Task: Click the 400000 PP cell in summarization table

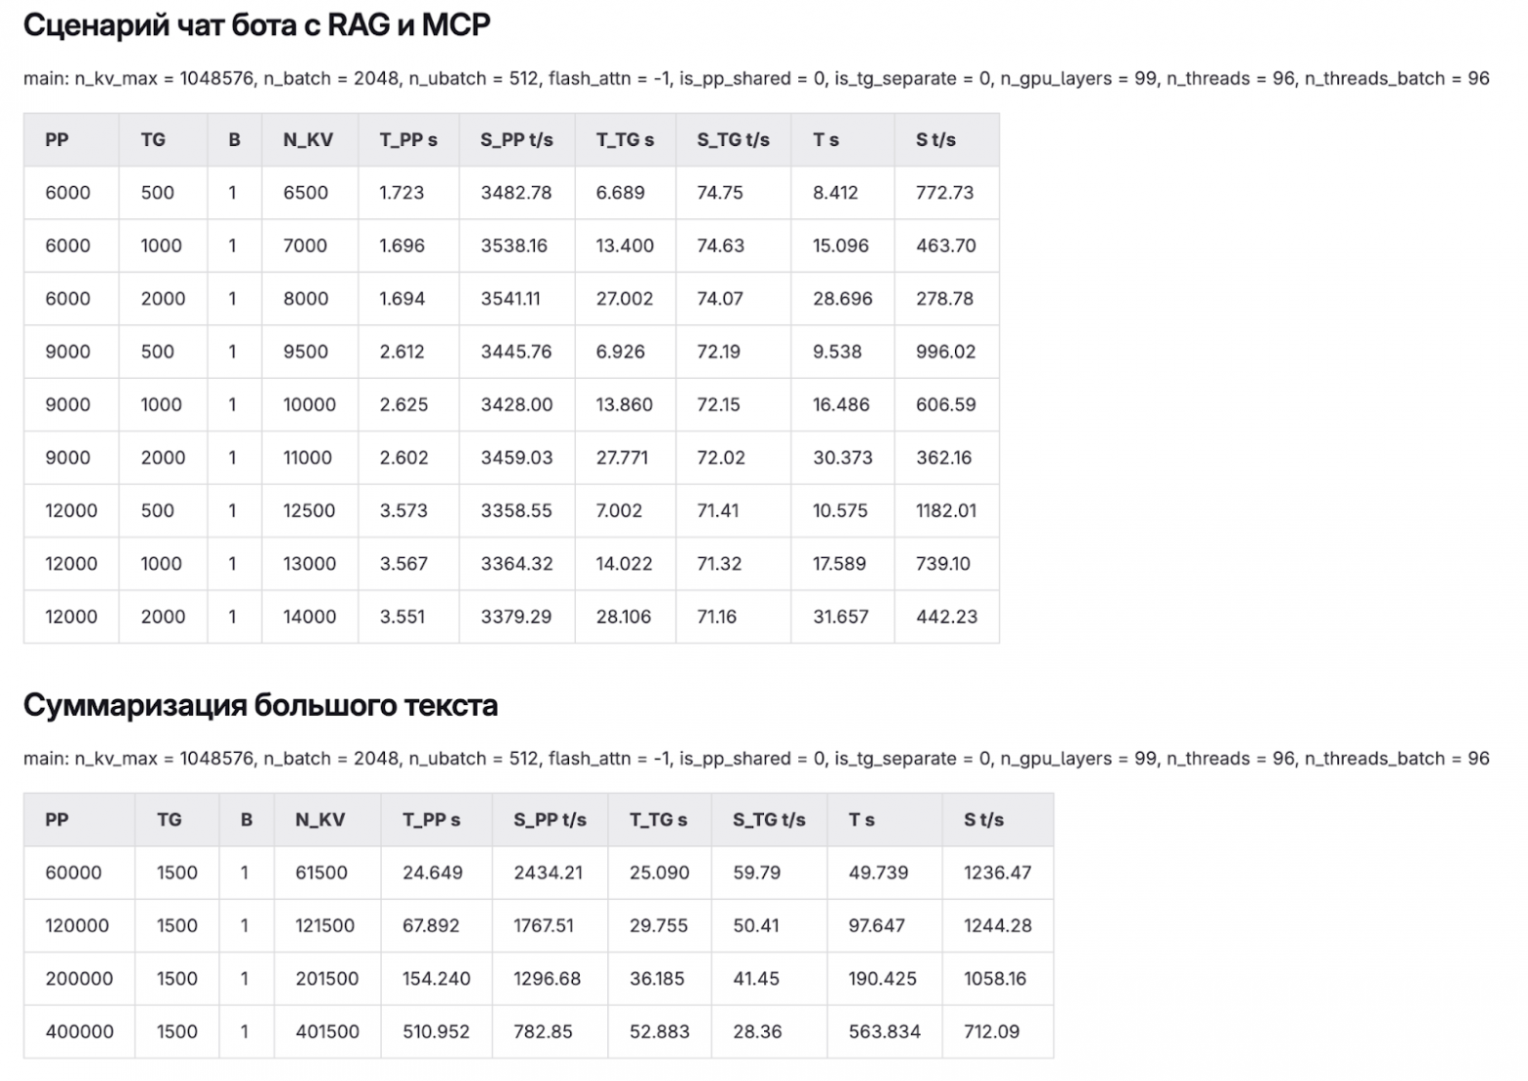Action: (79, 1031)
